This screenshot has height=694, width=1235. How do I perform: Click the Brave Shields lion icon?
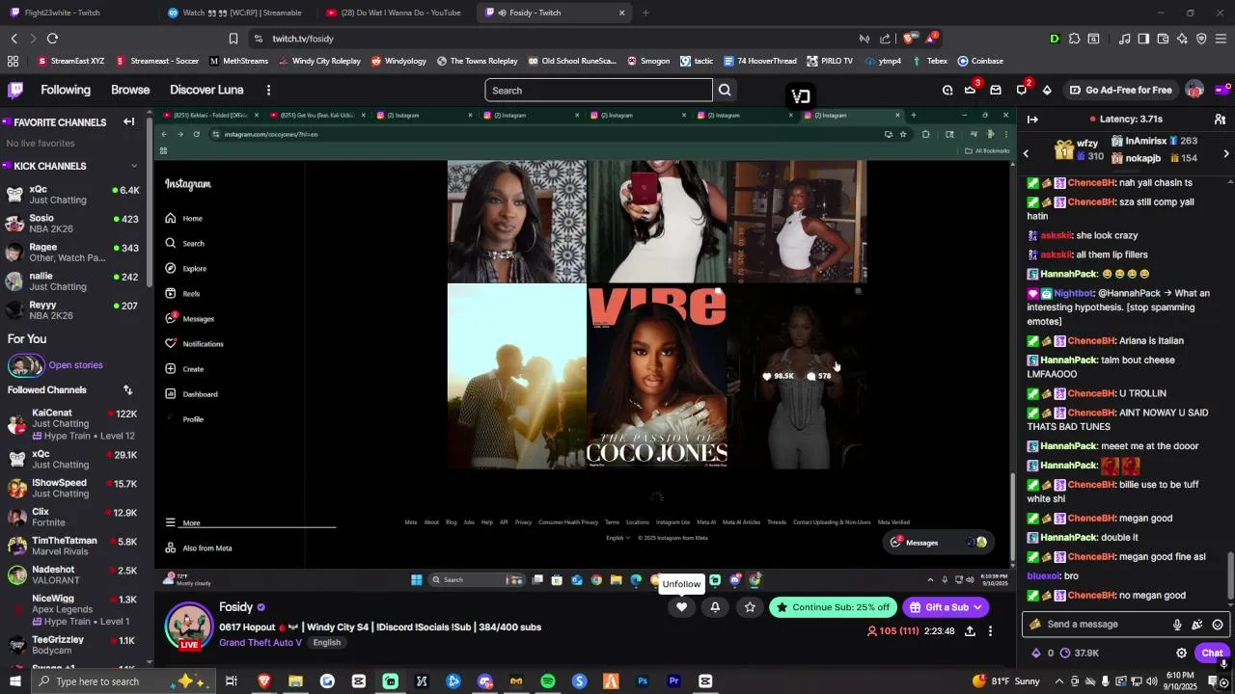(908, 39)
